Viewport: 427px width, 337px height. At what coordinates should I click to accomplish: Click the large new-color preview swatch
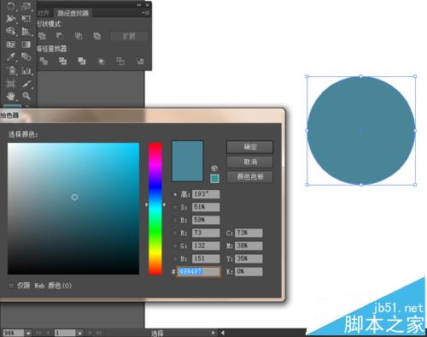pyautogui.click(x=187, y=161)
